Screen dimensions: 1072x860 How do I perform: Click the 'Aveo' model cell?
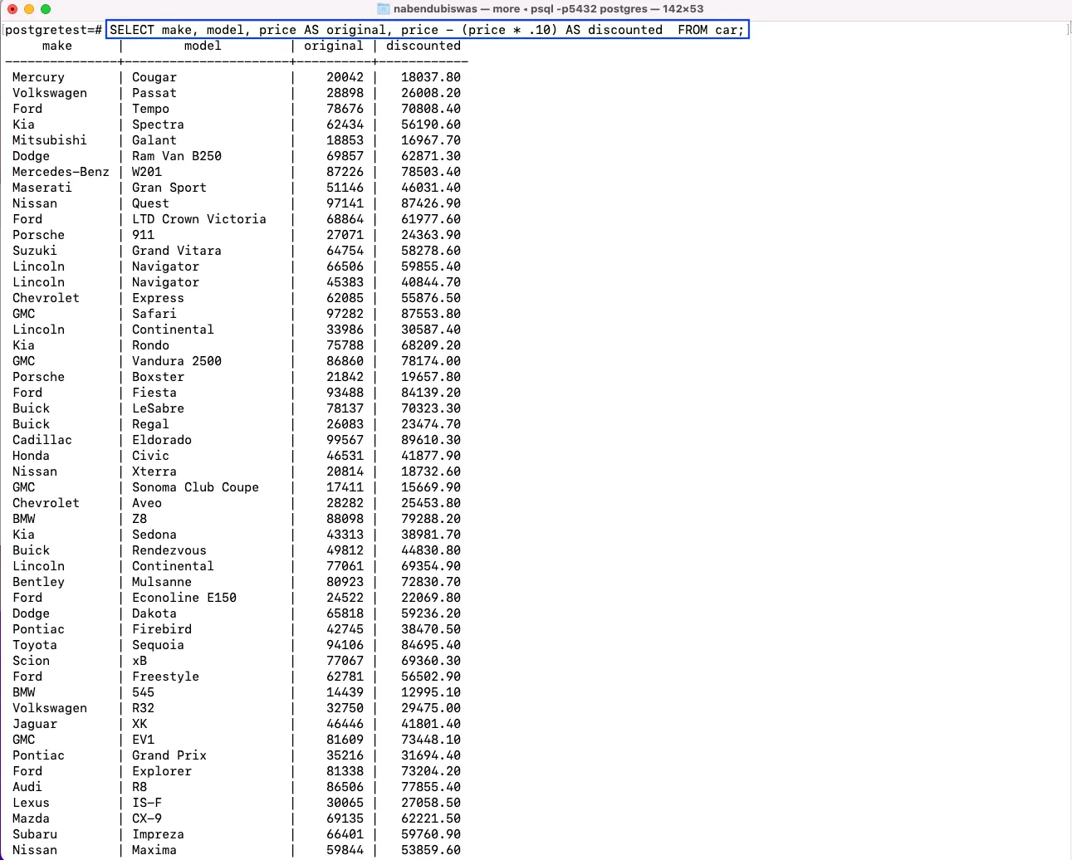pos(147,503)
